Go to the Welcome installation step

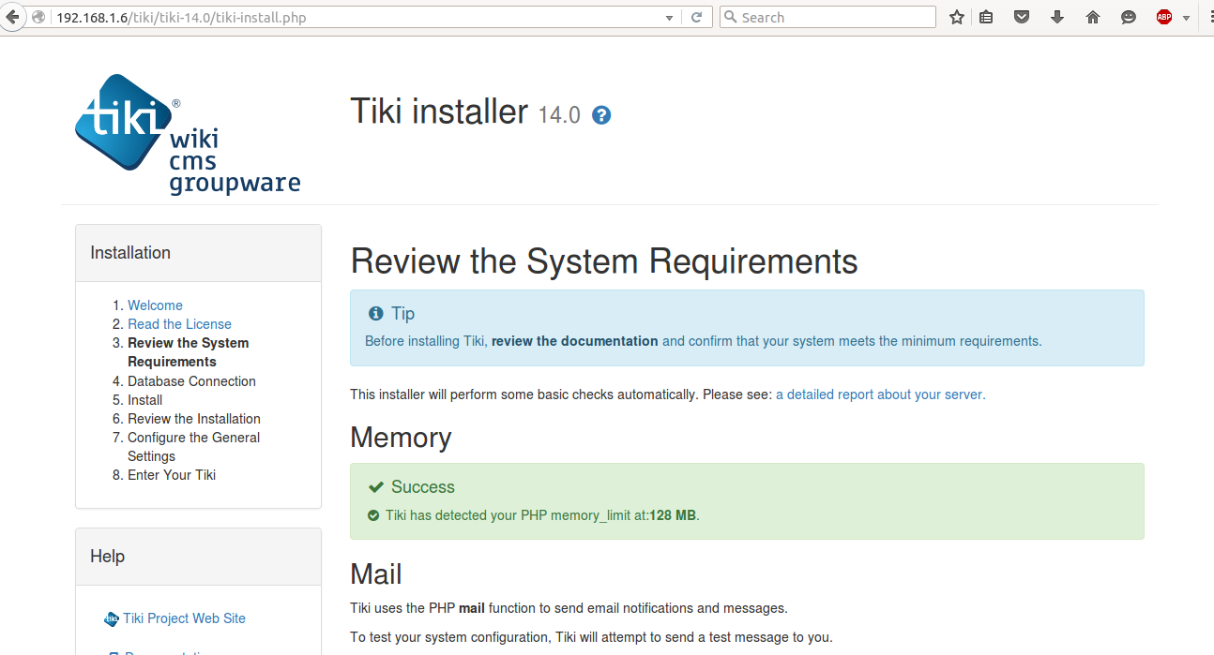pos(155,305)
